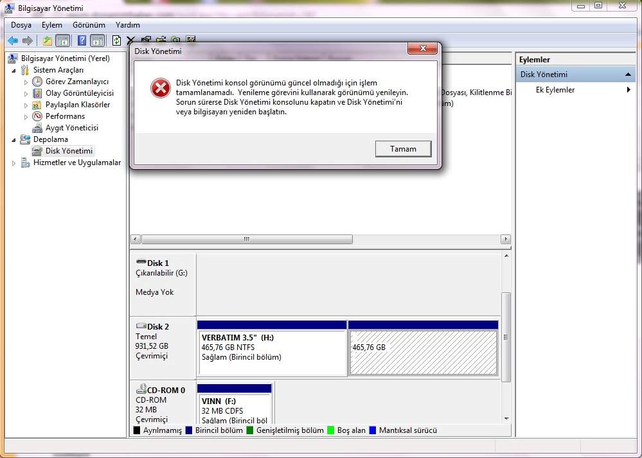Open the Ek Eylemler submenu arrow

pos(629,90)
